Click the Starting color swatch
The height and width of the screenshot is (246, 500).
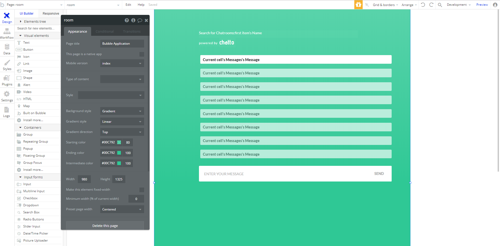pyautogui.click(x=119, y=142)
